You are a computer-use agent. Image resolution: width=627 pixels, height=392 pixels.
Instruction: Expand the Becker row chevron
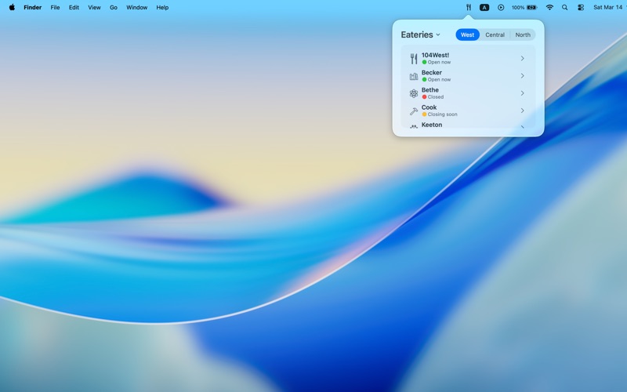(x=522, y=75)
